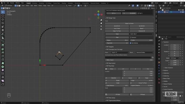
Task: Select the Knife tool
Action: coord(3,60)
